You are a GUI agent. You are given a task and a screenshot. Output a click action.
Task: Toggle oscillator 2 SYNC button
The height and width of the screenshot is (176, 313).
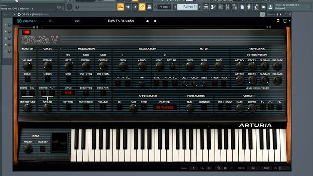tap(156, 83)
